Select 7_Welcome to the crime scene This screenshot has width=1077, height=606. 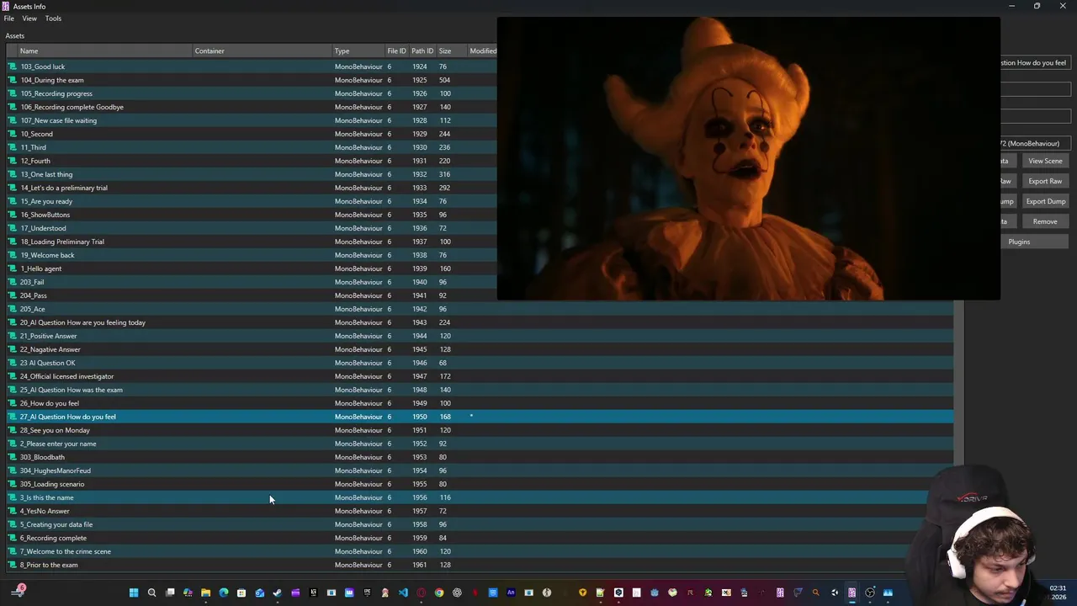coord(480,551)
